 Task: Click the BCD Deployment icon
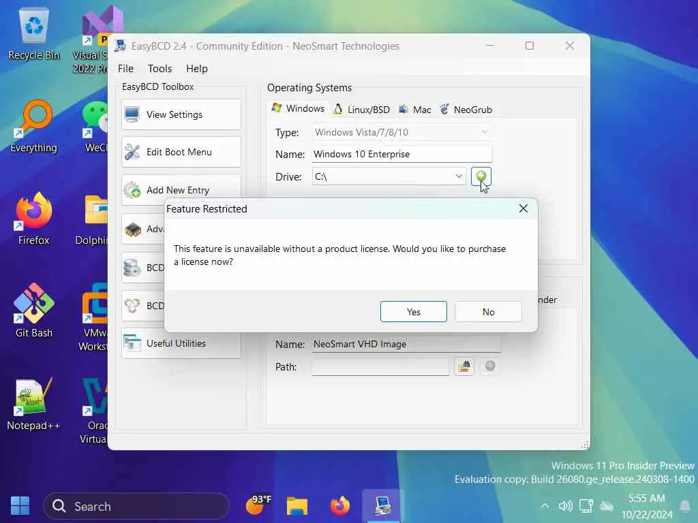click(x=132, y=306)
